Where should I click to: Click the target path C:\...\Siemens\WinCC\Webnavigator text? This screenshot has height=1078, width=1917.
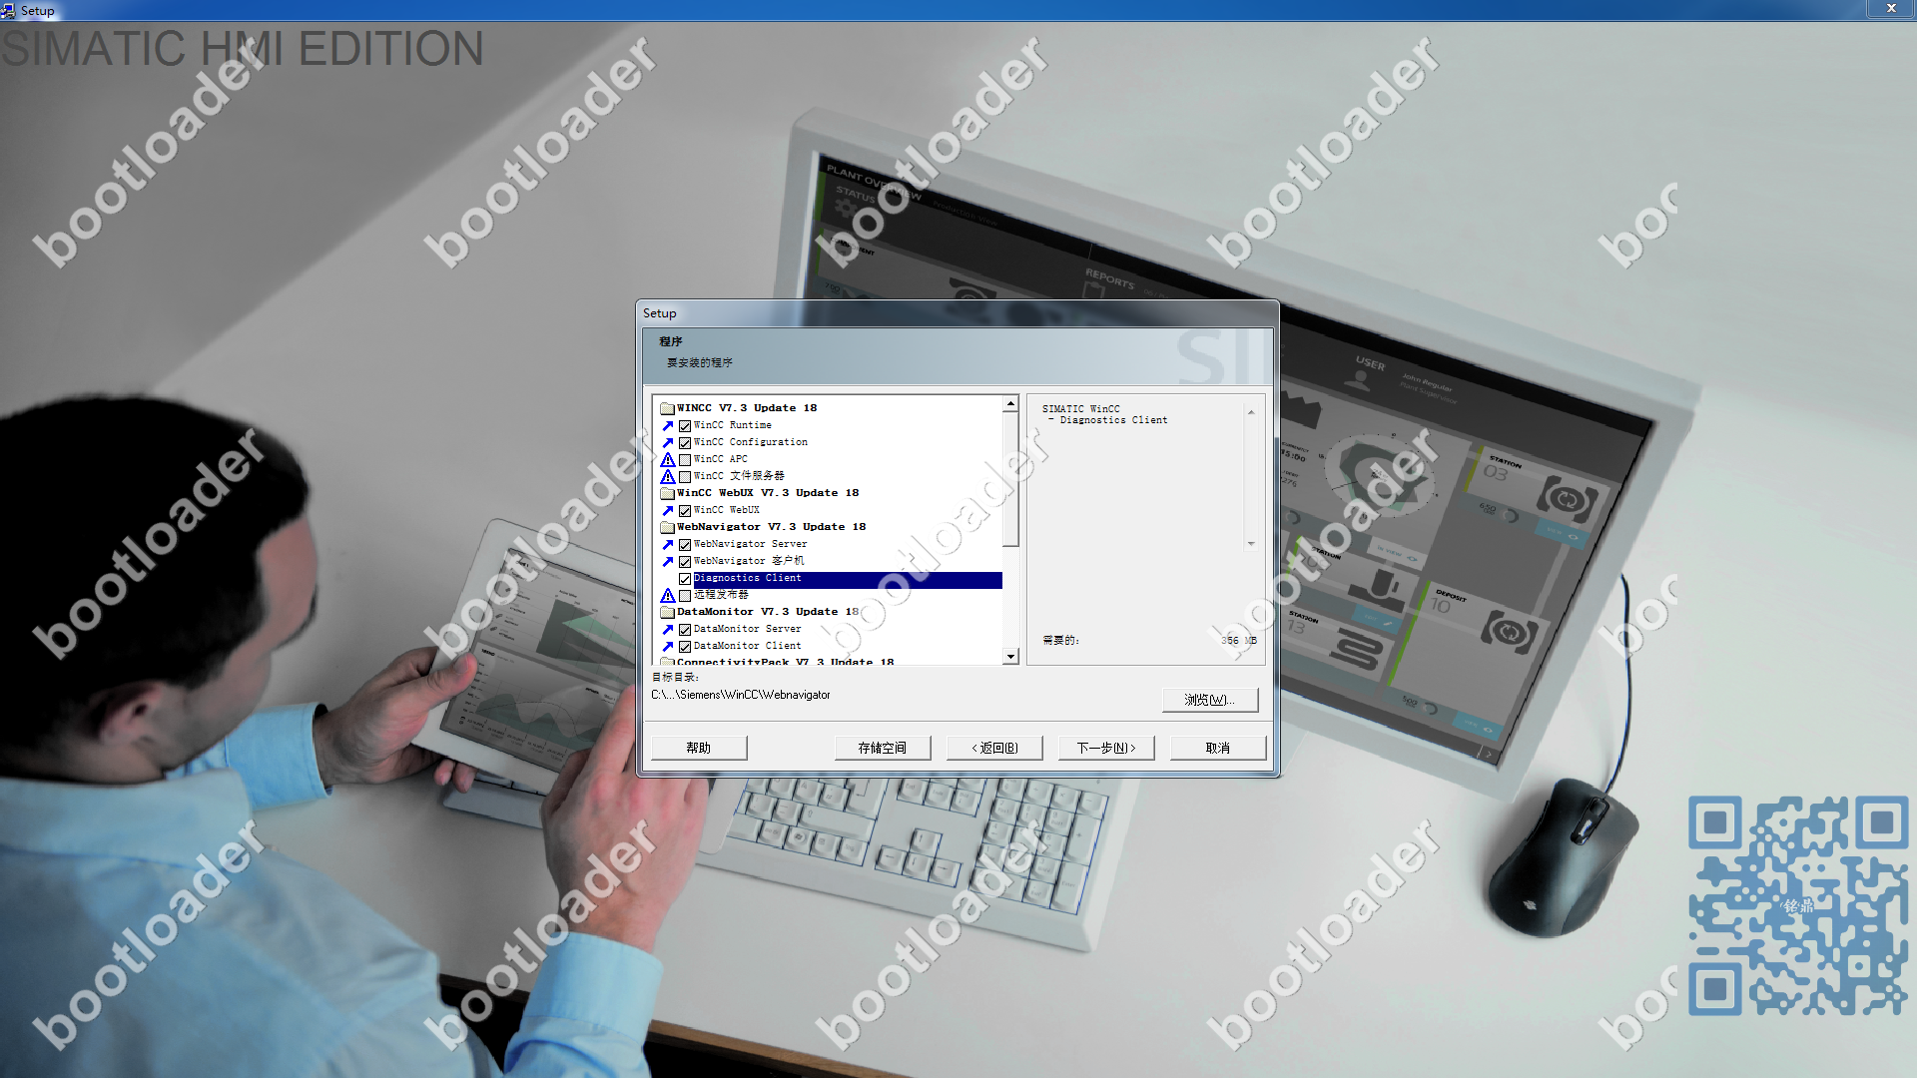(x=741, y=695)
